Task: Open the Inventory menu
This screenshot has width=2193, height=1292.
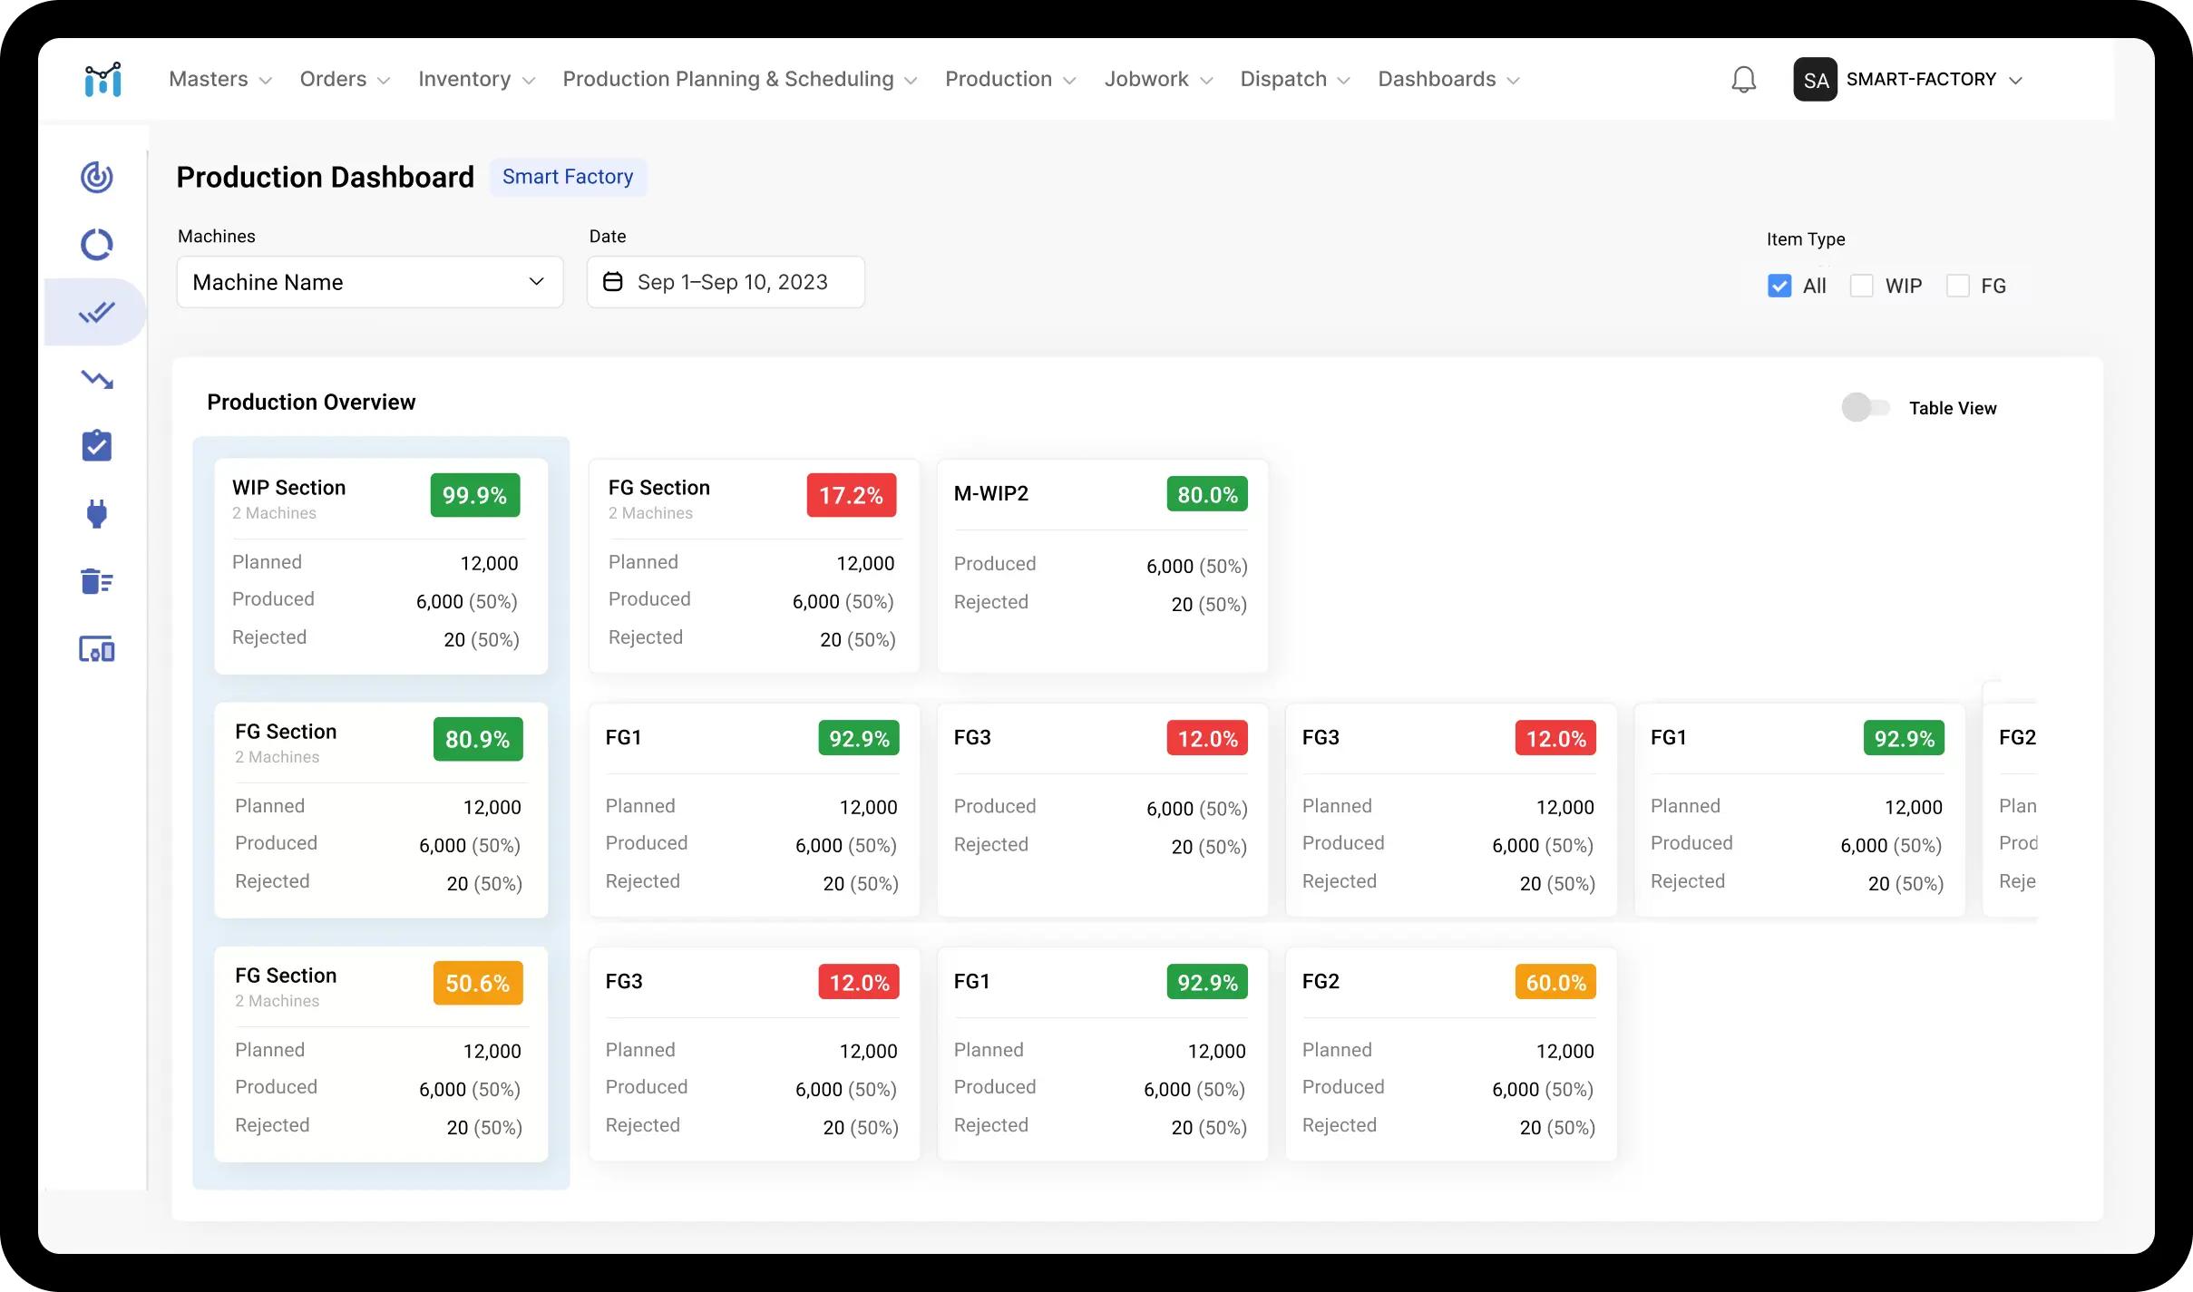Action: pyautogui.click(x=476, y=80)
